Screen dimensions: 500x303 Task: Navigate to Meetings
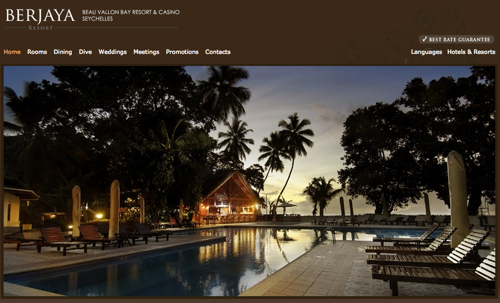(x=146, y=52)
